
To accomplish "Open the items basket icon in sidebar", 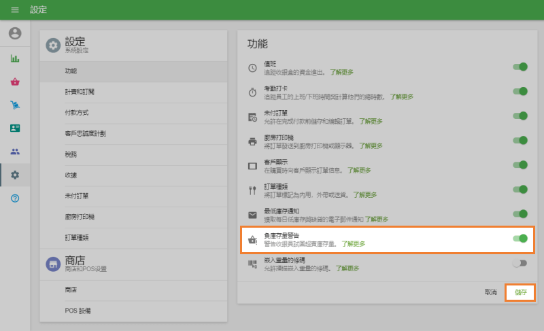I will tap(15, 82).
